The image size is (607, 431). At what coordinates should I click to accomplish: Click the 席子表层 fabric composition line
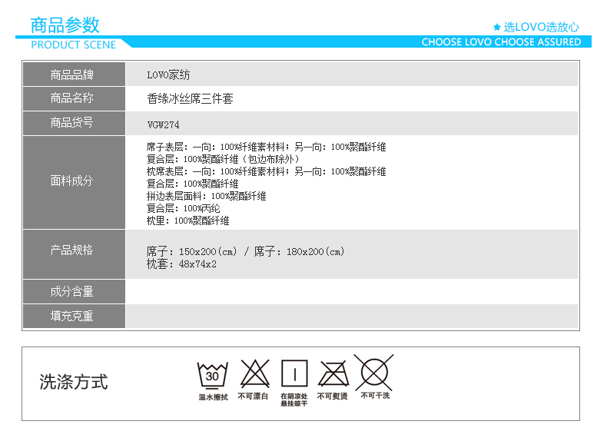tap(267, 147)
